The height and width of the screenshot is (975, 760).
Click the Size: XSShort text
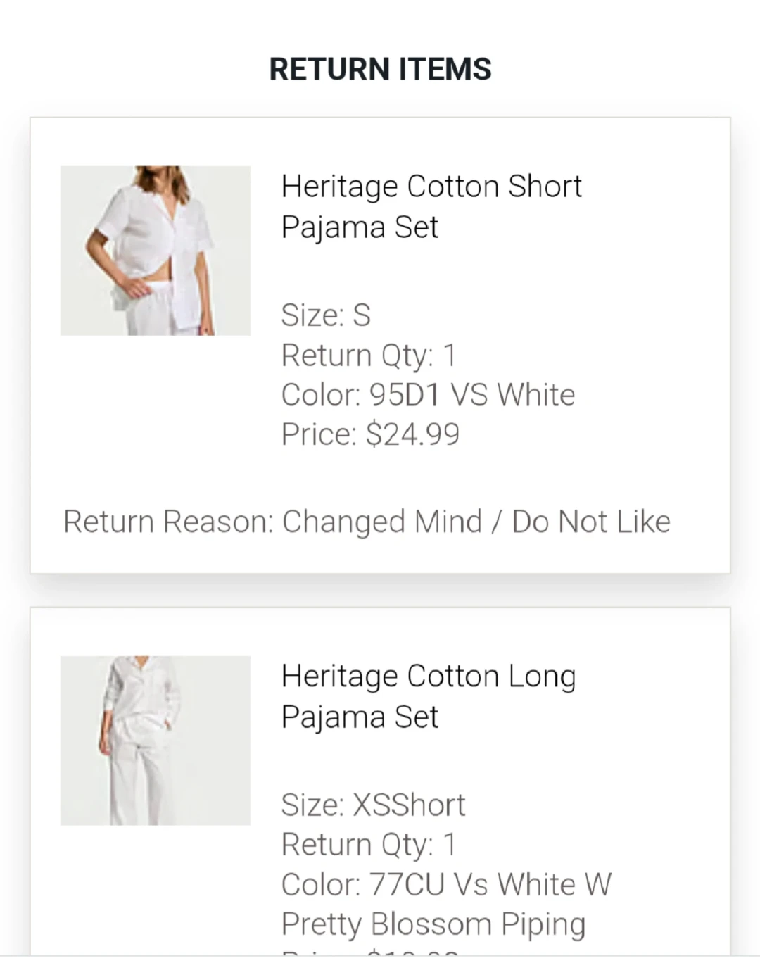[373, 805]
